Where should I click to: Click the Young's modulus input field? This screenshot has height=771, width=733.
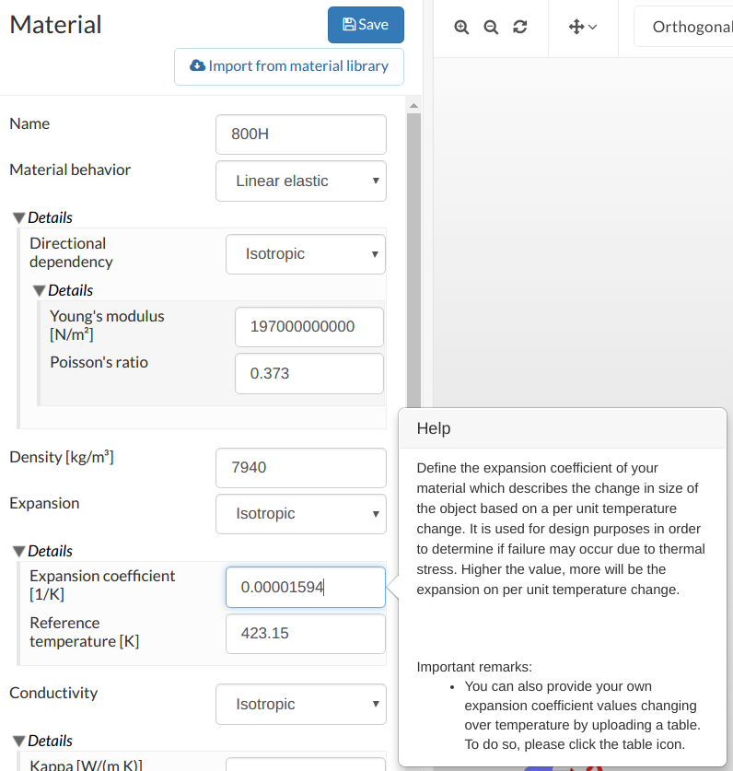[x=309, y=327]
